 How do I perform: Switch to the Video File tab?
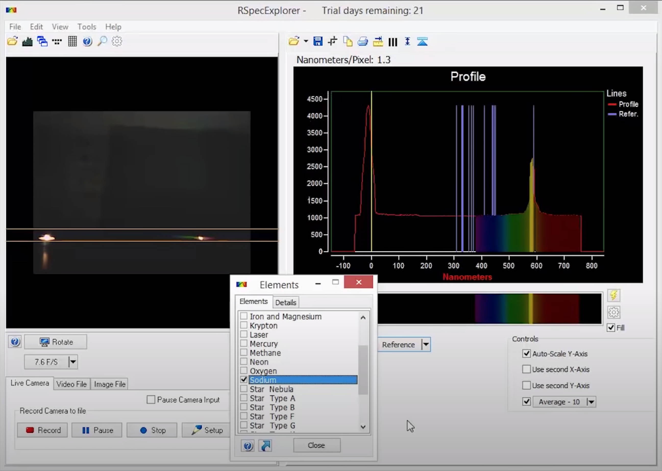(x=71, y=384)
